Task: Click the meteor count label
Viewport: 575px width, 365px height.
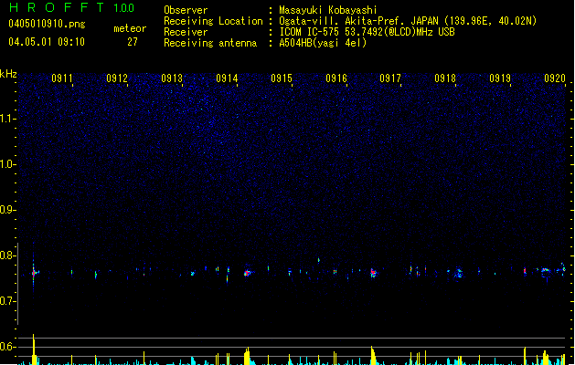Action: pos(130,28)
